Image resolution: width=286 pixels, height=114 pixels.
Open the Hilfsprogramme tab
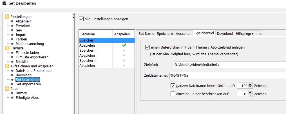click(x=249, y=34)
